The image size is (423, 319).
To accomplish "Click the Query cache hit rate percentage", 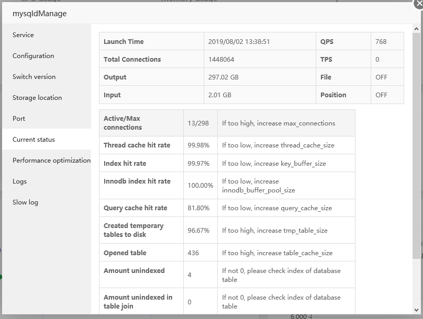I will [198, 208].
